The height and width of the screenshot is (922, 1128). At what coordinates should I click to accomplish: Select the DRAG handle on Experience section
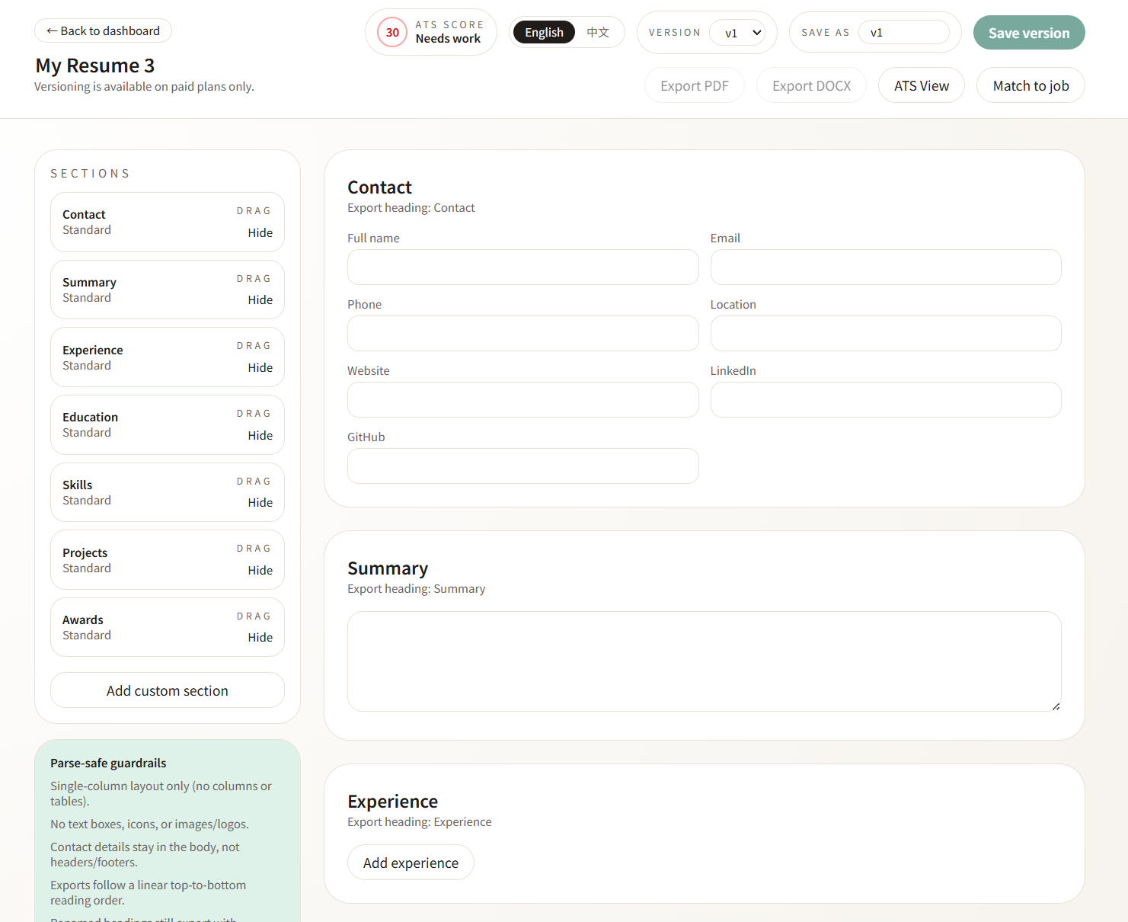click(254, 345)
